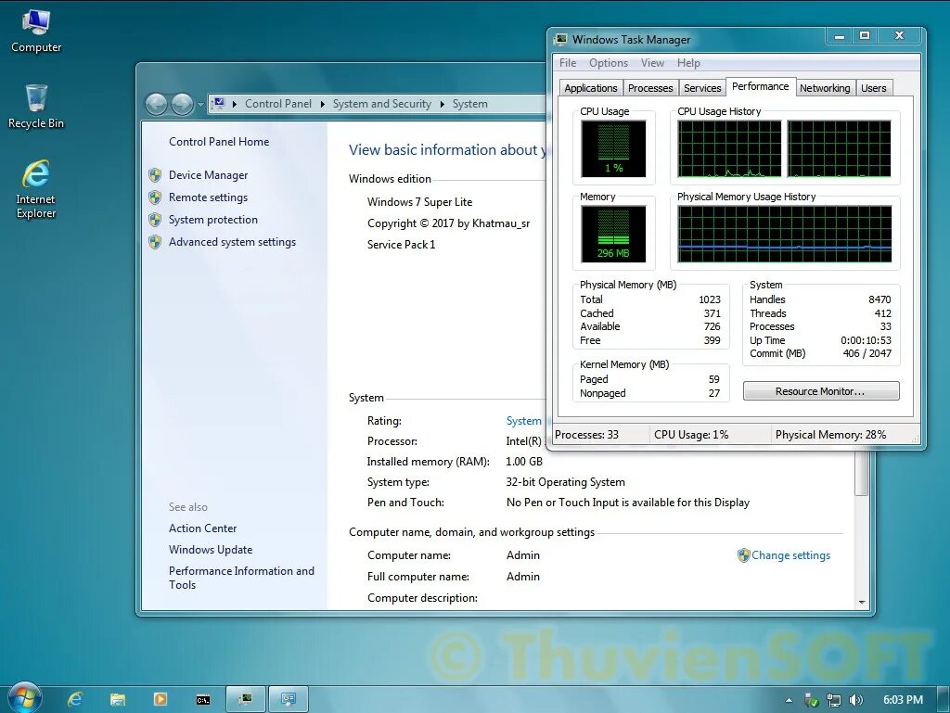Click the '32-bit Operating System' text
The height and width of the screenshot is (713, 950).
click(x=565, y=482)
